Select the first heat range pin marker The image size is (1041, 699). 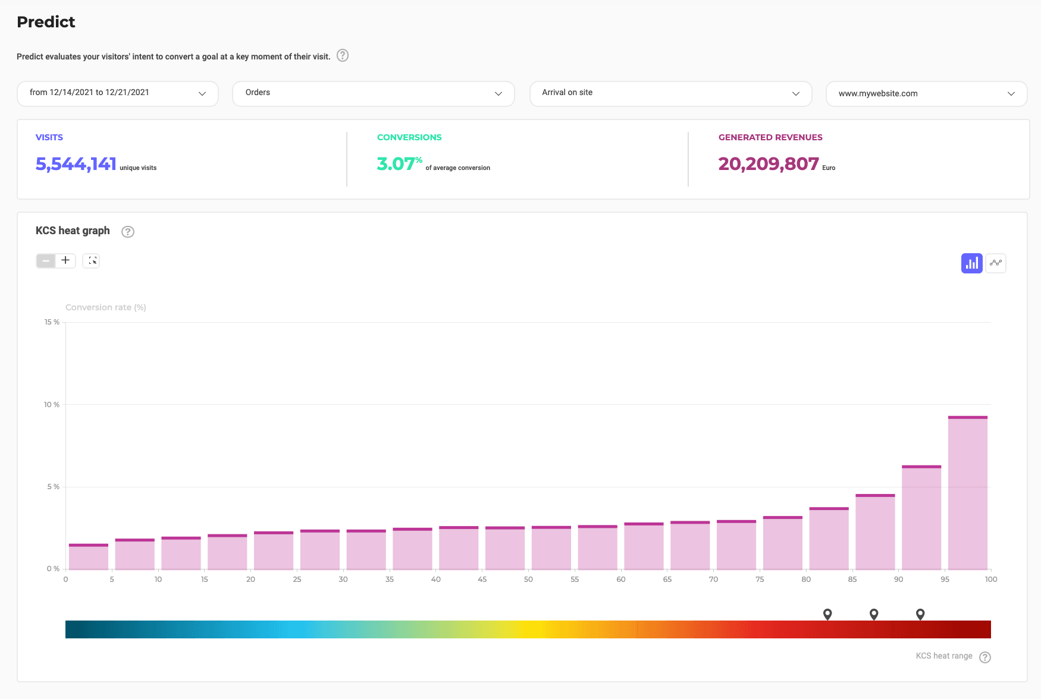coord(827,614)
